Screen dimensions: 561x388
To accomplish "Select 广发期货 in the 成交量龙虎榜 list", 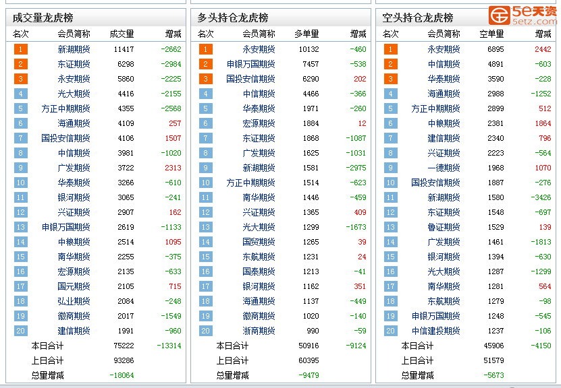I will coord(74,168).
